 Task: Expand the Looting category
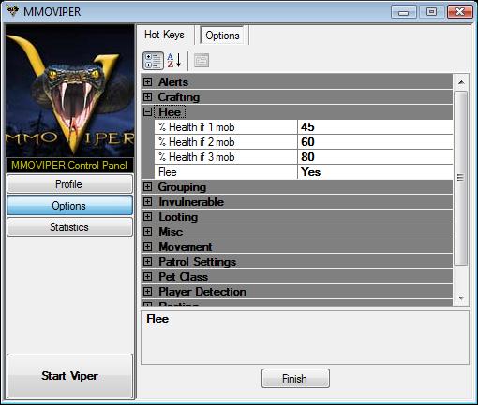click(x=147, y=217)
